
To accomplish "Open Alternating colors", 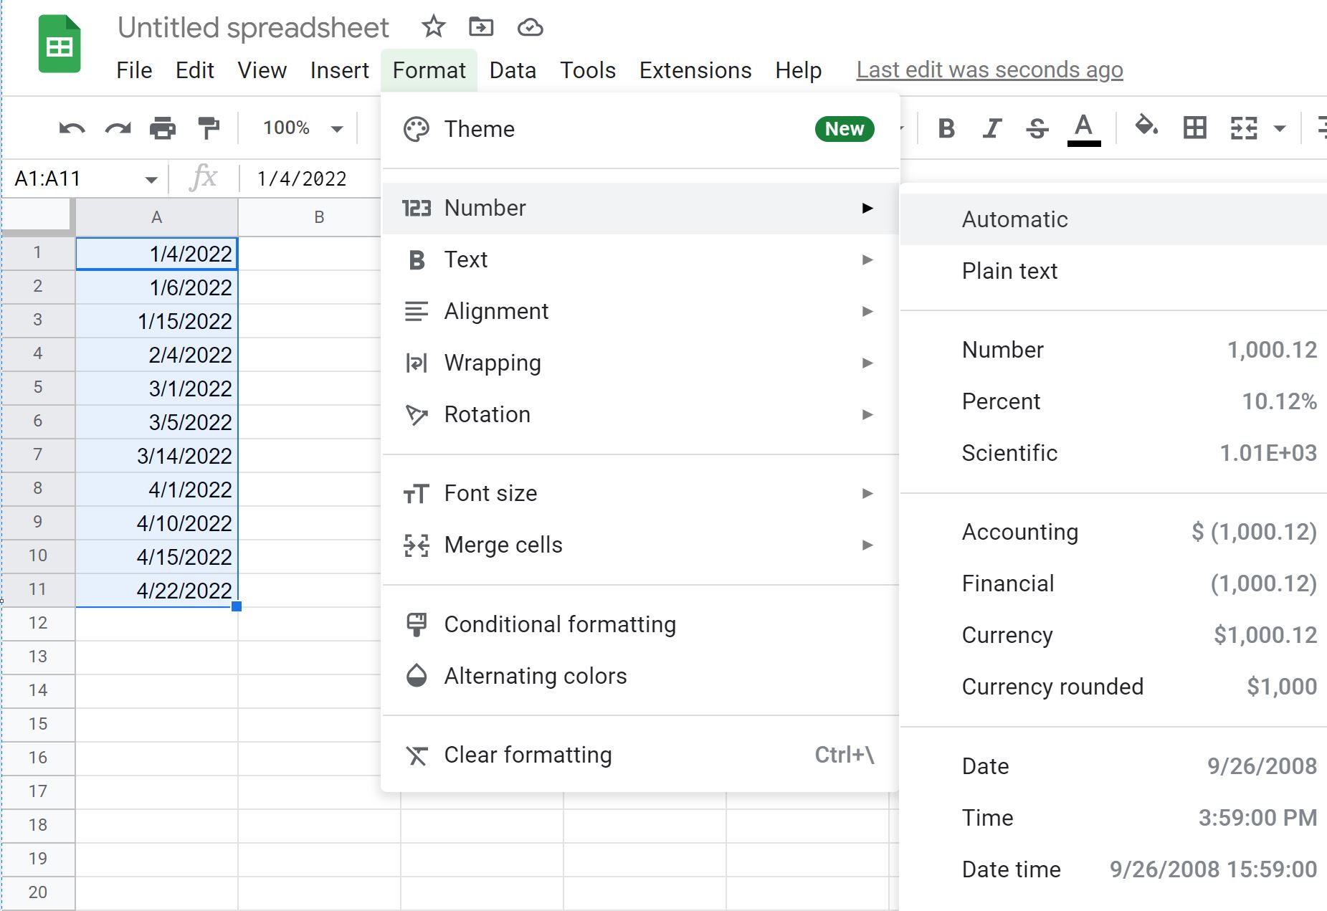I will pos(640,676).
